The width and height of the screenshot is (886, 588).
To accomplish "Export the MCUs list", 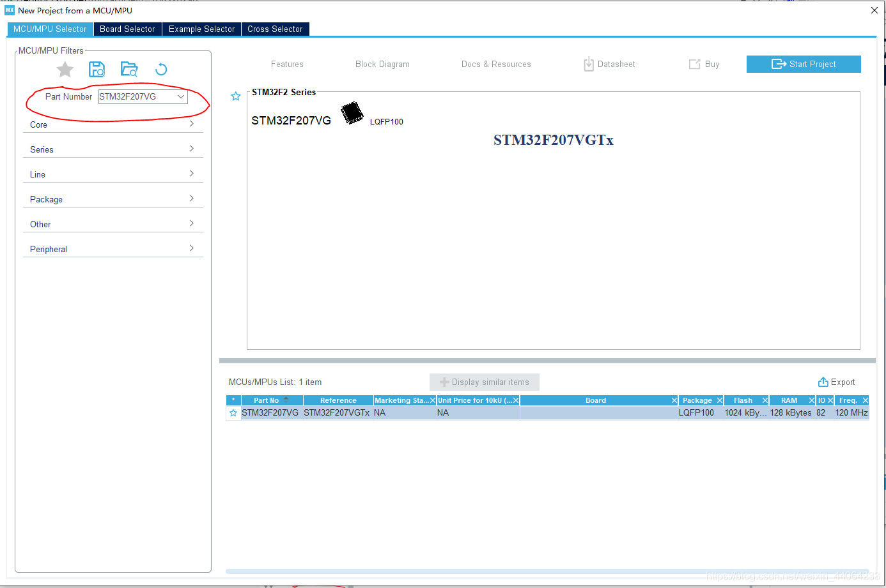I will [836, 382].
